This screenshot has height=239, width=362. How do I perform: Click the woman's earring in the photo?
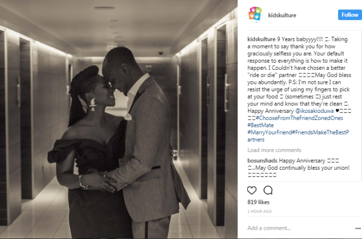93,105
